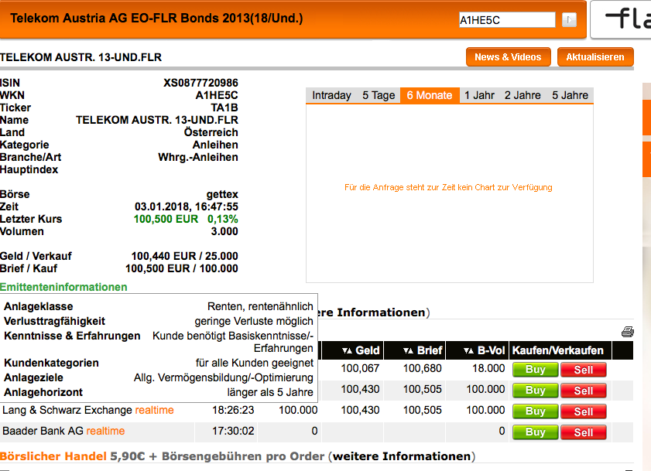The width and height of the screenshot is (651, 471).
Task: Click the 0,13% change value
Action: [223, 219]
